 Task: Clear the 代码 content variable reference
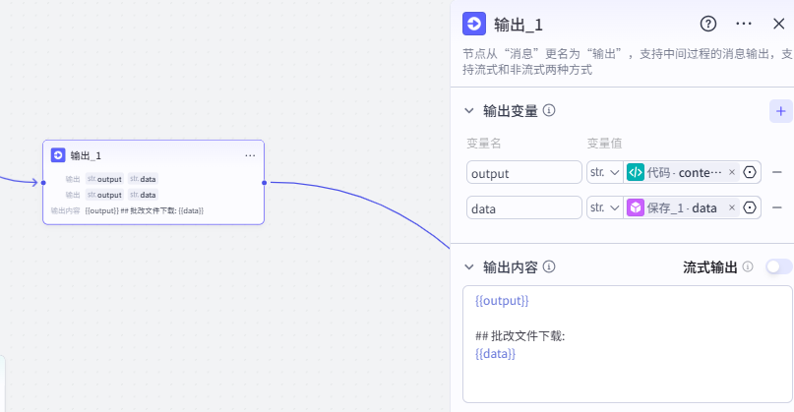(732, 173)
